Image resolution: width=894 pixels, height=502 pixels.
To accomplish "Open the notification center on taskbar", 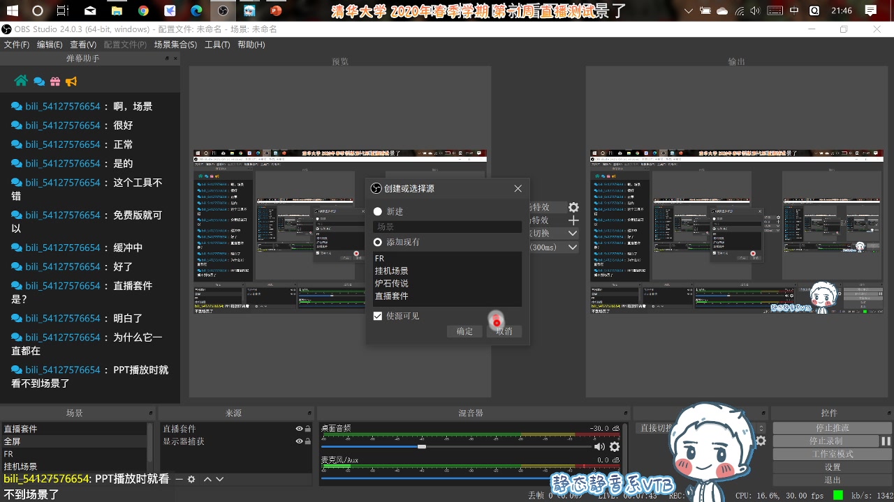I will (x=870, y=10).
